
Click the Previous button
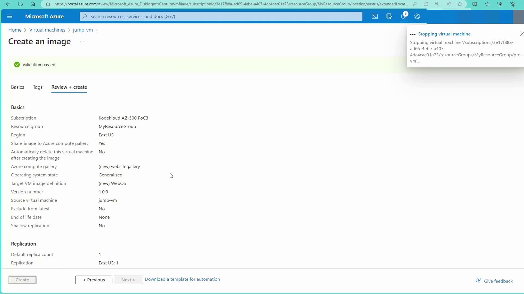click(94, 280)
